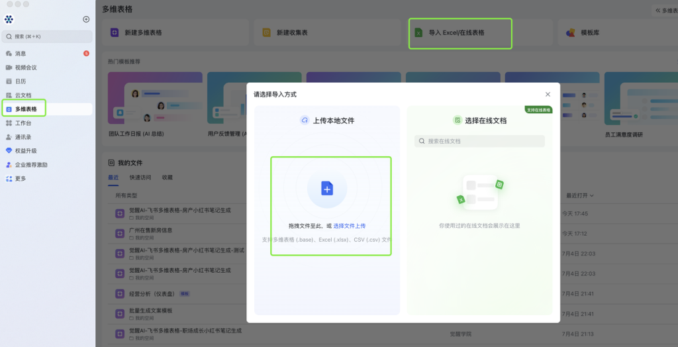Click the 新建收集表 card

click(327, 32)
